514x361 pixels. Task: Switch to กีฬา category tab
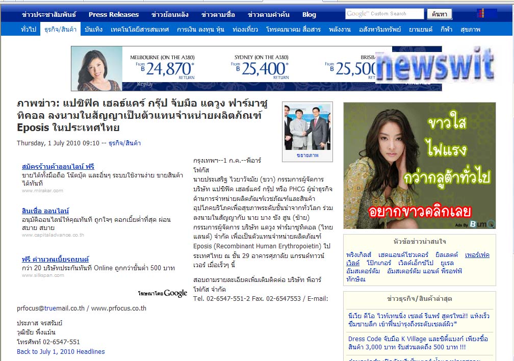click(446, 30)
